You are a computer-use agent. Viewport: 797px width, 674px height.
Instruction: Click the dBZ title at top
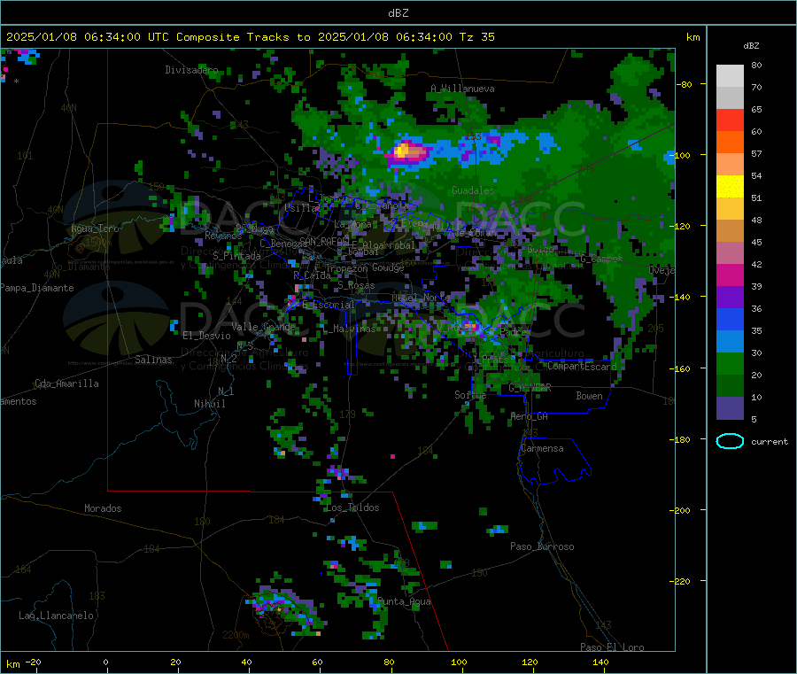[398, 13]
